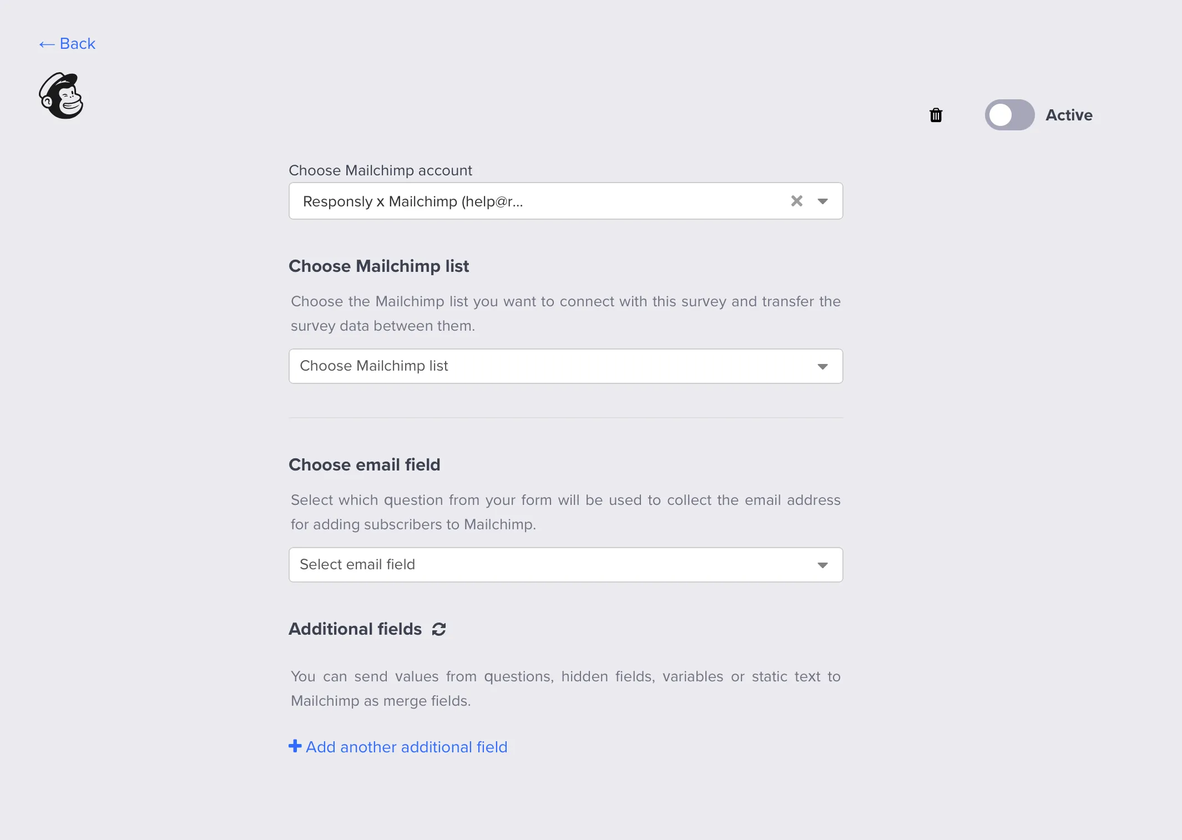Click the chevron on the account selector
This screenshot has width=1182, height=840.
tap(823, 201)
